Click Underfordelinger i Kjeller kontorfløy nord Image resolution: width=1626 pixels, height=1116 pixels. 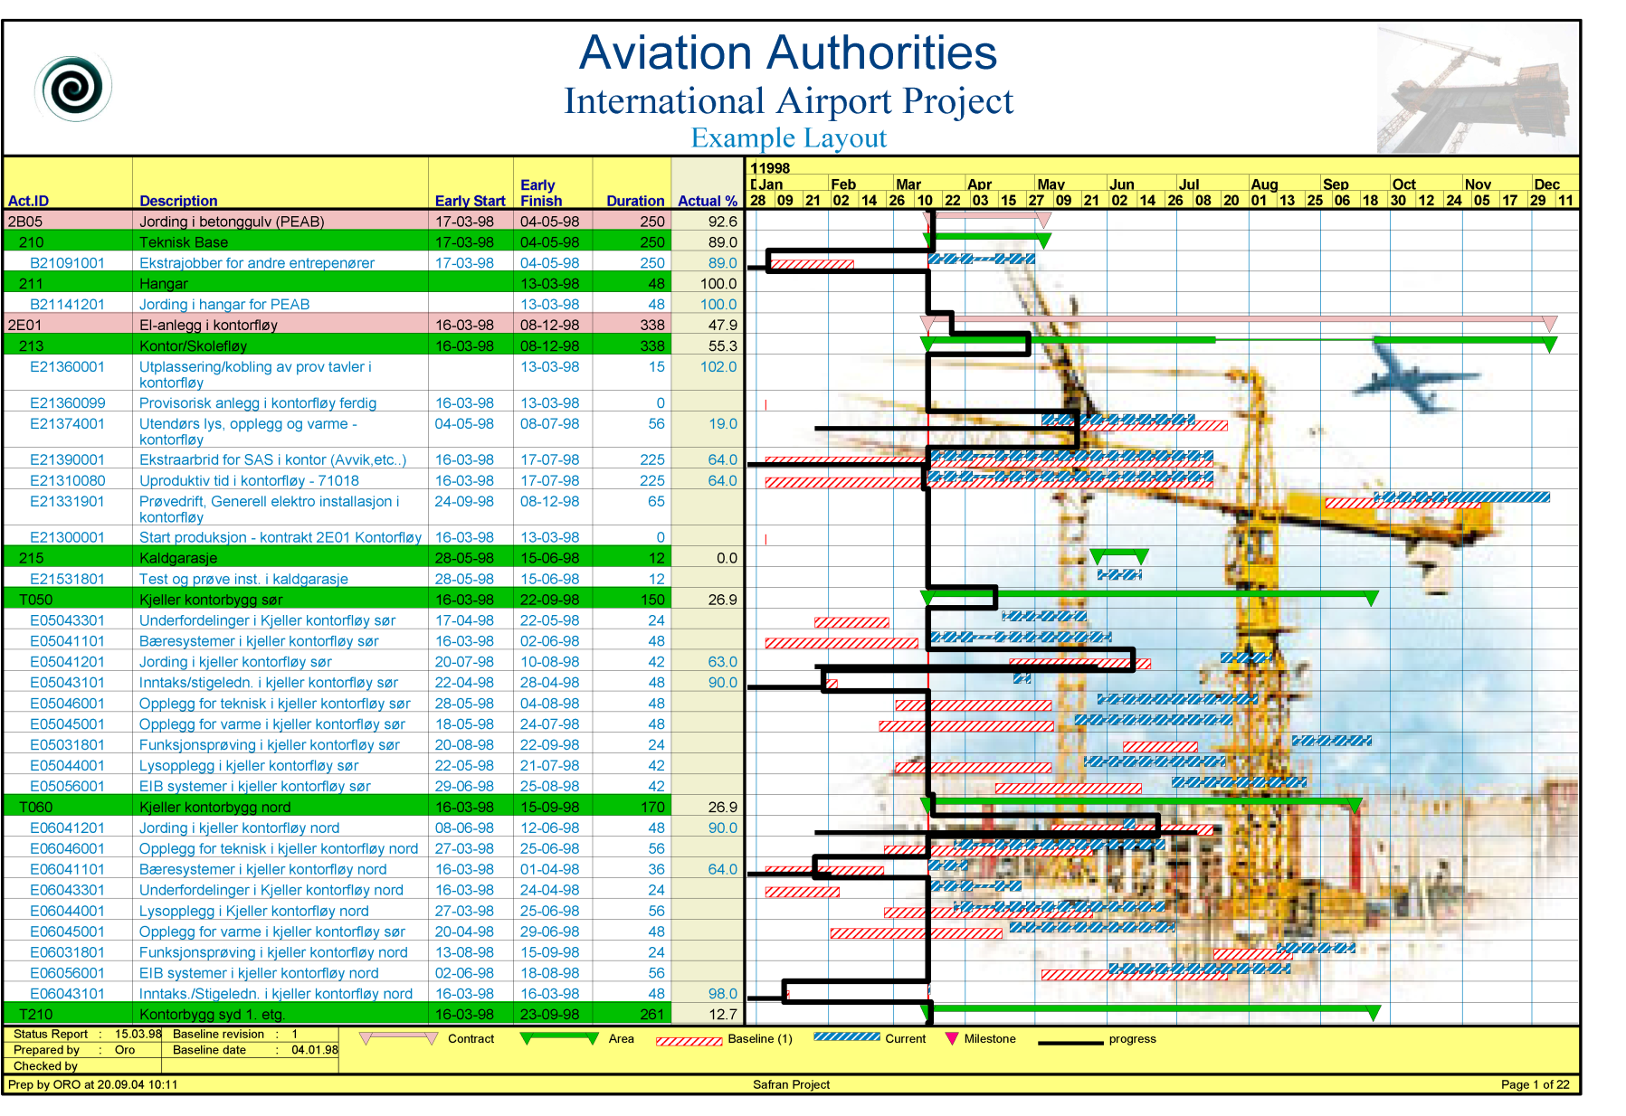271,891
